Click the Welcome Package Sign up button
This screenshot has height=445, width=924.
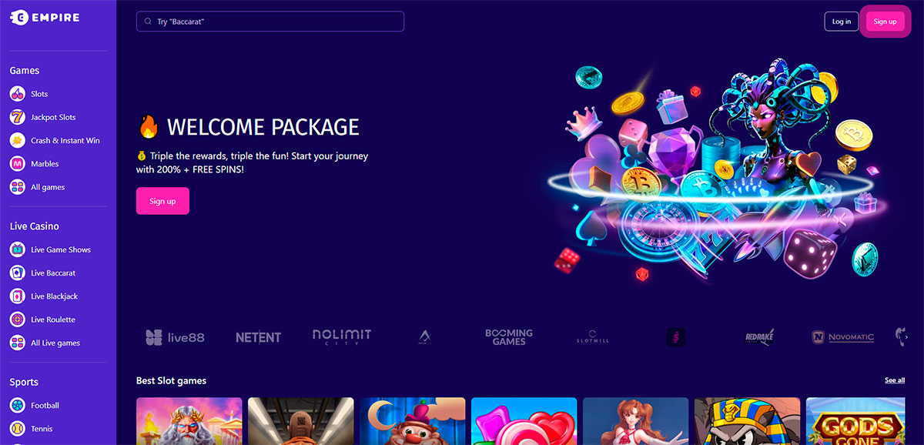(162, 201)
